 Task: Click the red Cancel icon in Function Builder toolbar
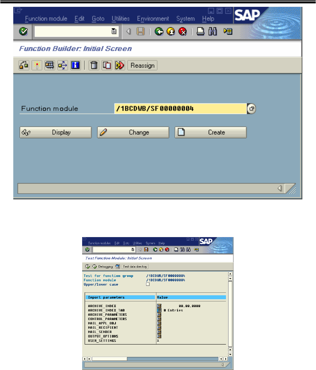pos(182,31)
